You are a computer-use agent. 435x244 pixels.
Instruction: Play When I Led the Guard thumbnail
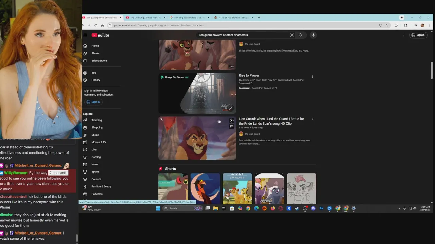pos(197,138)
